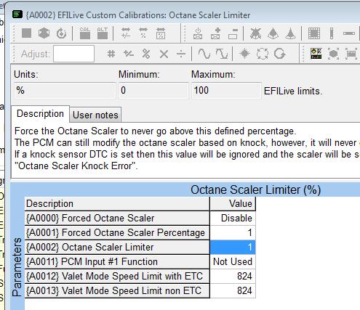Screen dimensions: 360x310
Task: Click the minus-over-cell decrement icon
Action: pos(233,33)
